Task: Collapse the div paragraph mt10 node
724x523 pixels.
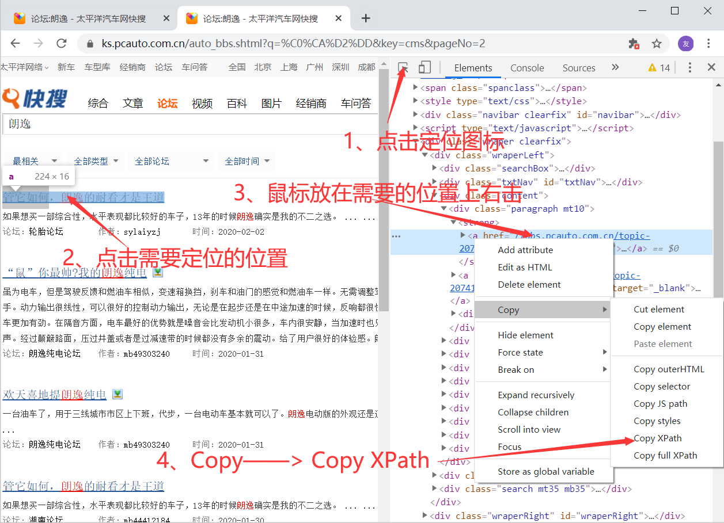Action: (x=444, y=208)
